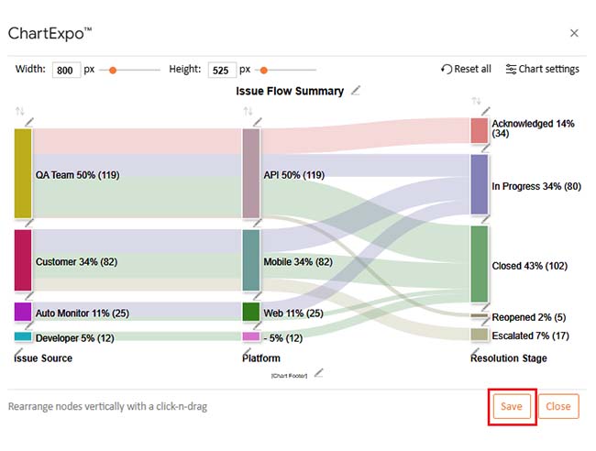Click the Height input field
Image resolution: width=596 pixels, height=451 pixels.
(x=221, y=70)
